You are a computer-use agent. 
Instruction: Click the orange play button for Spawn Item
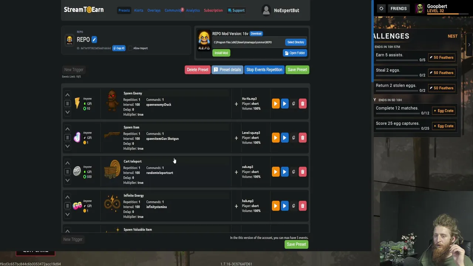275,138
